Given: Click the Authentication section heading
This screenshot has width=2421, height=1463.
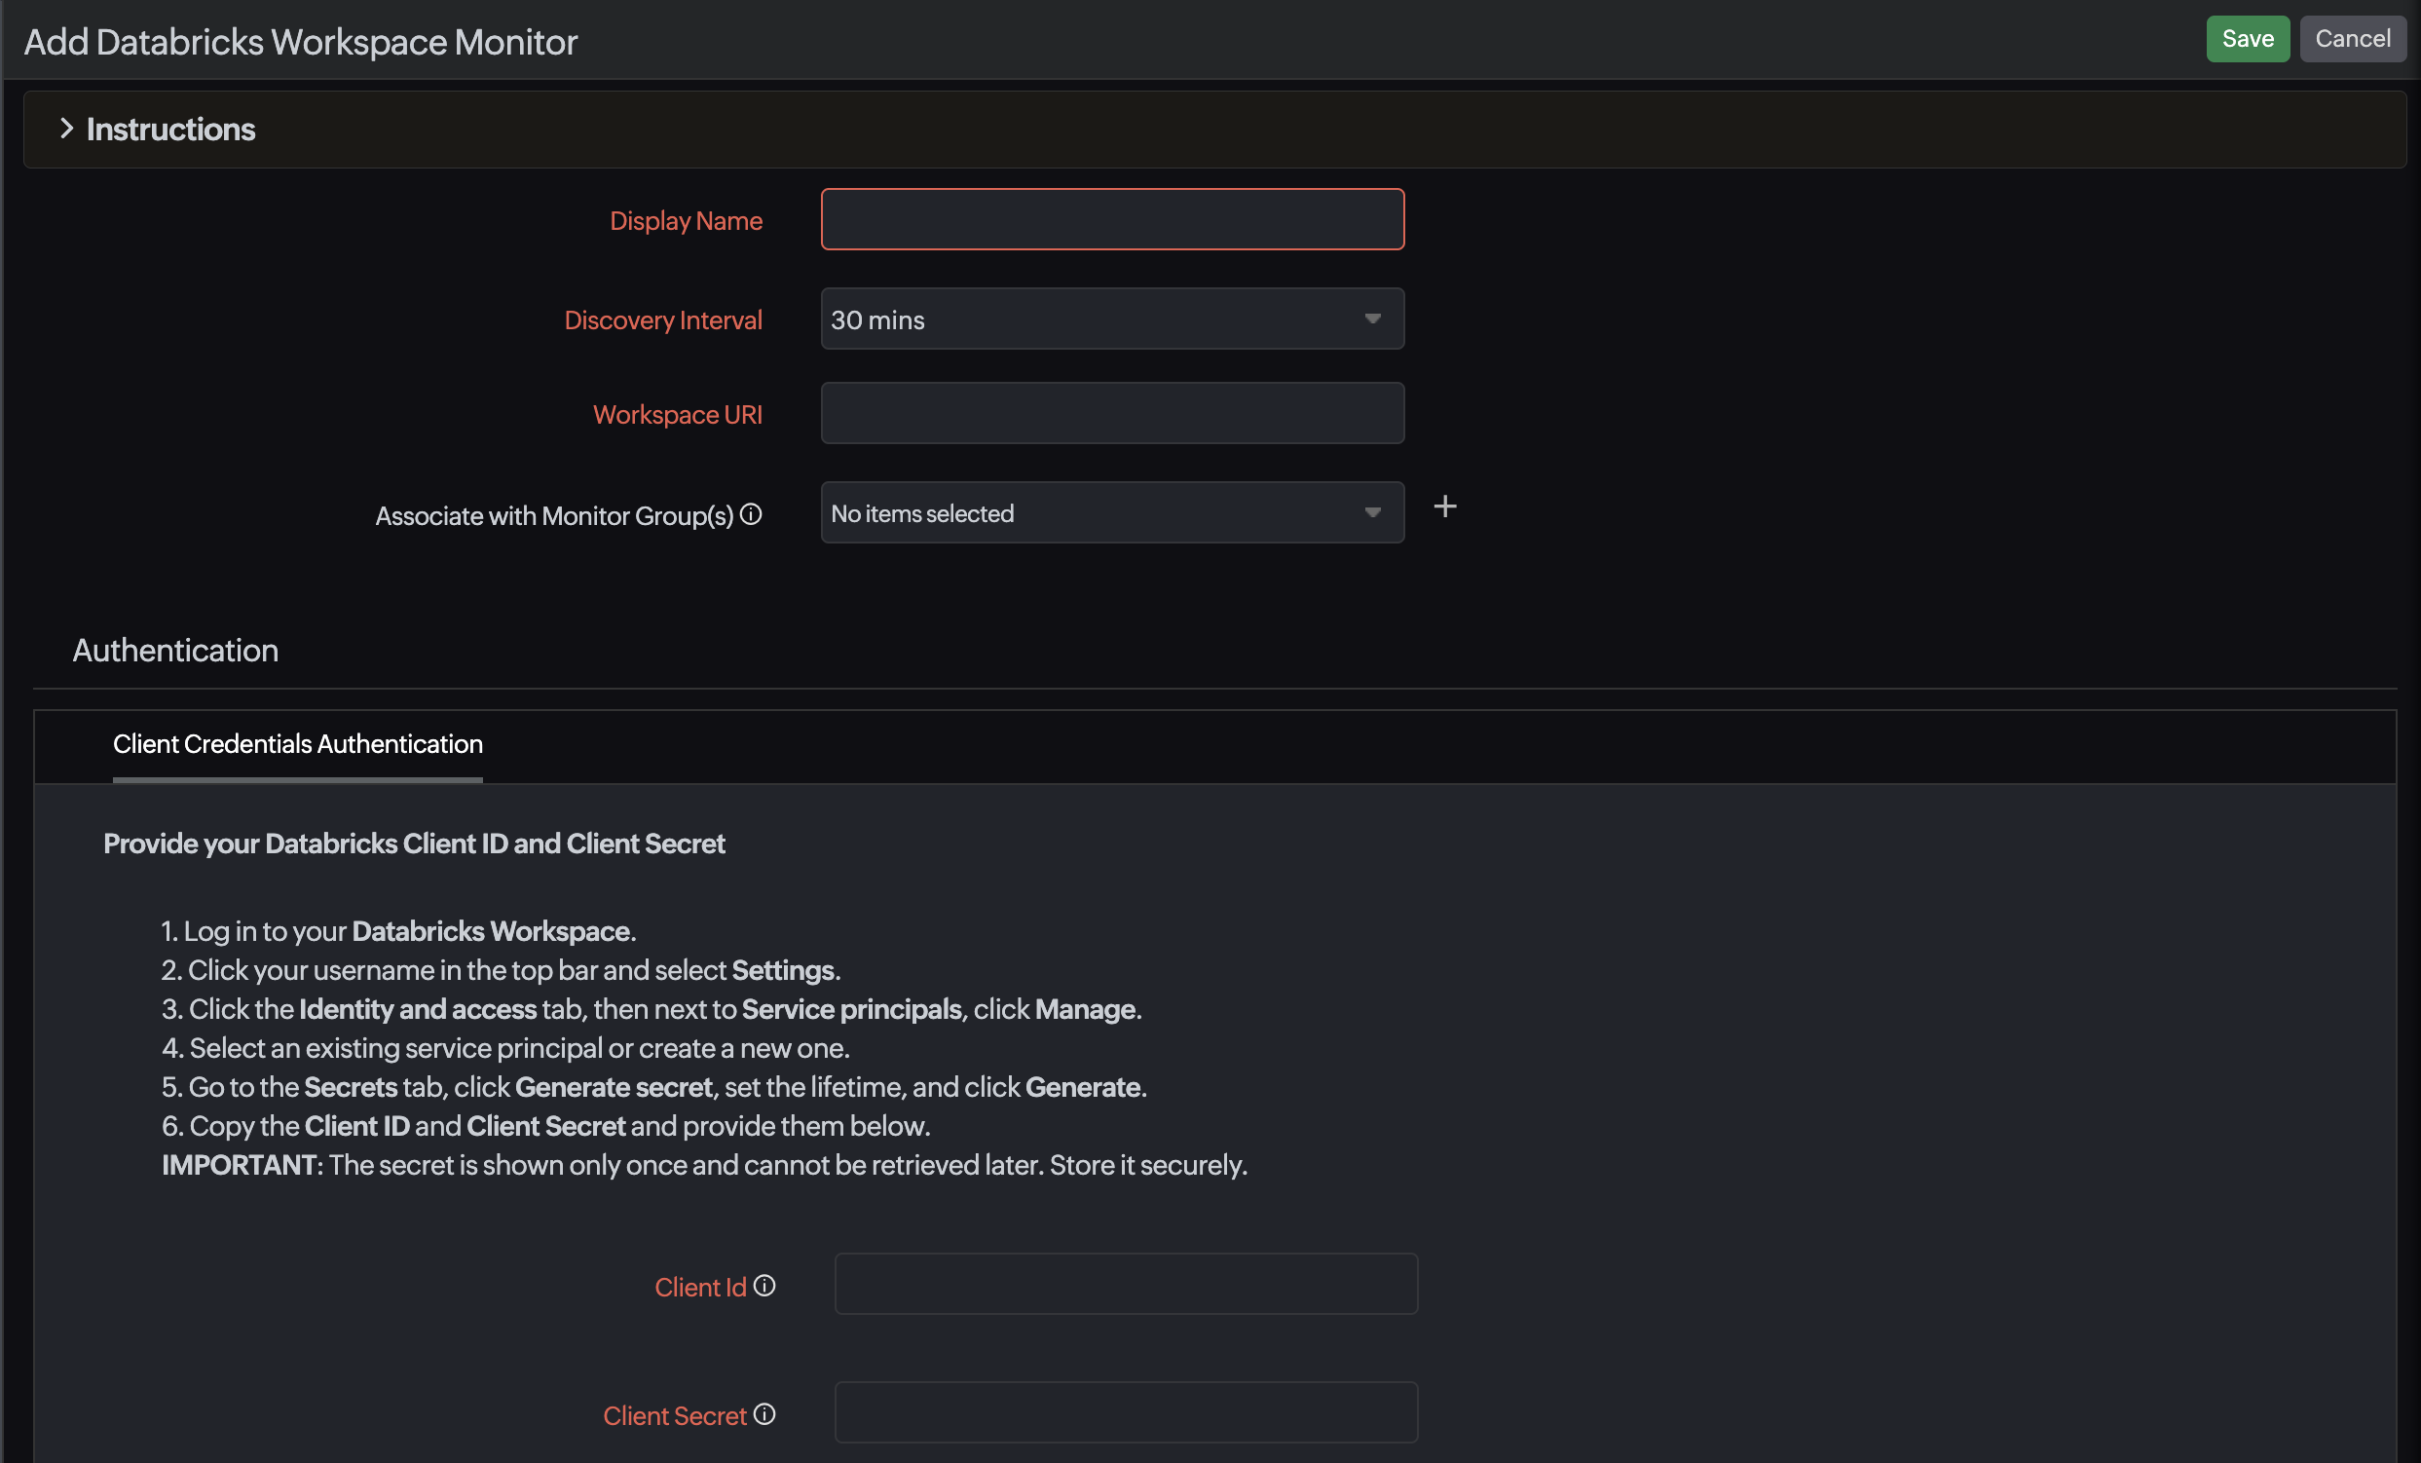Looking at the screenshot, I should point(175,651).
